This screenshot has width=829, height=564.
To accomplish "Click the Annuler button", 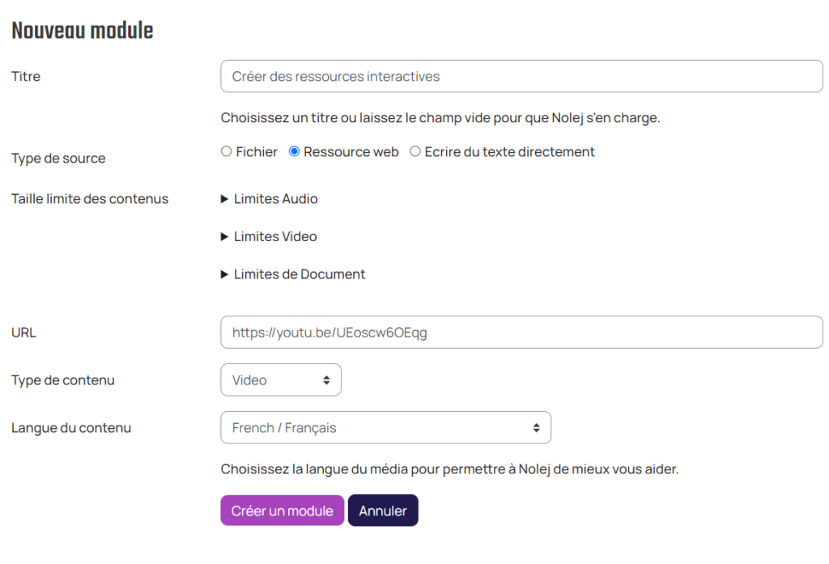I will 383,511.
